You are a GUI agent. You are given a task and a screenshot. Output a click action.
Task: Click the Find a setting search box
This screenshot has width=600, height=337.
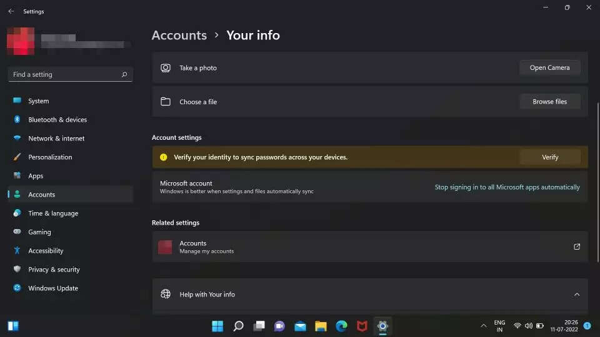(x=62, y=74)
